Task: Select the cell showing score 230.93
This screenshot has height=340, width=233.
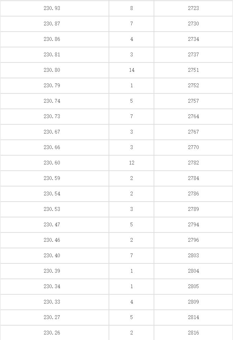Action: click(52, 8)
